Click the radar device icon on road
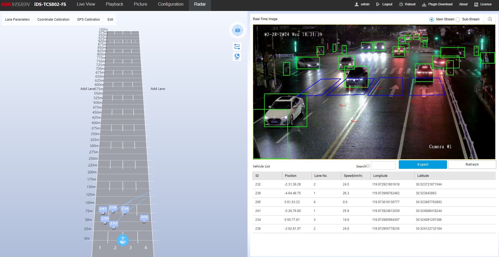This screenshot has height=257, width=499. [x=123, y=240]
